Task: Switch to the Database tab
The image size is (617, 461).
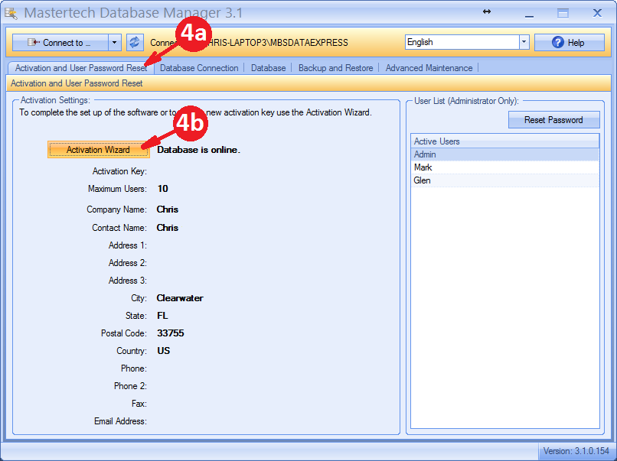Action: [x=269, y=68]
